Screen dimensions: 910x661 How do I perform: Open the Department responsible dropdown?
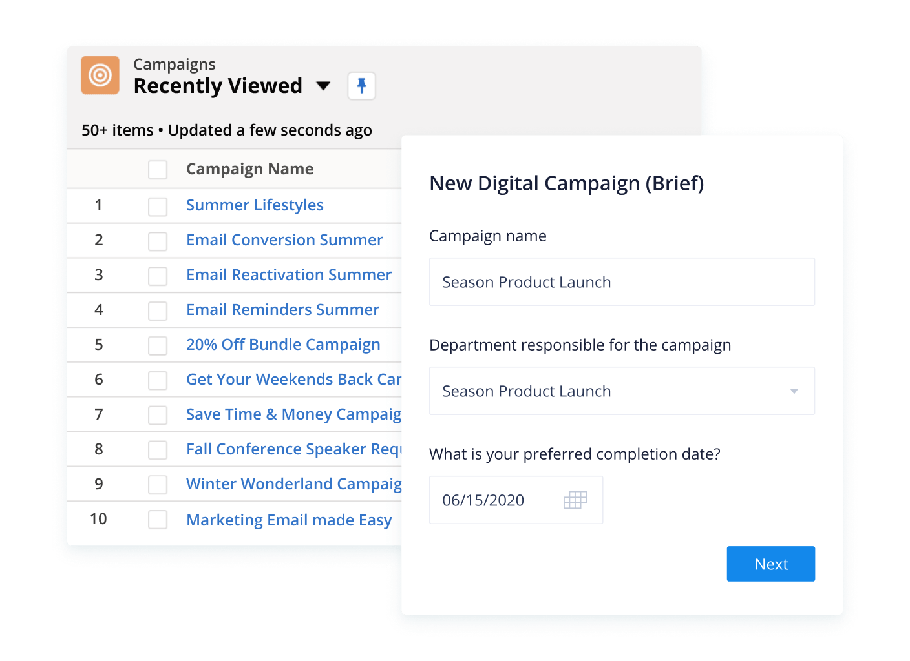point(794,391)
